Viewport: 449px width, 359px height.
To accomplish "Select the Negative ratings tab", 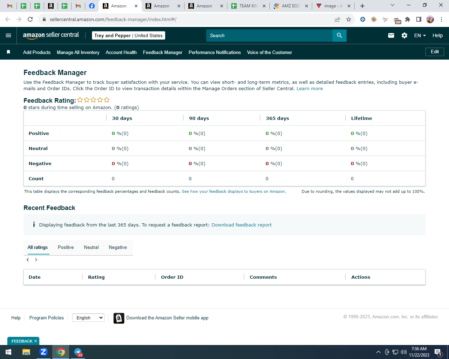I will point(118,247).
